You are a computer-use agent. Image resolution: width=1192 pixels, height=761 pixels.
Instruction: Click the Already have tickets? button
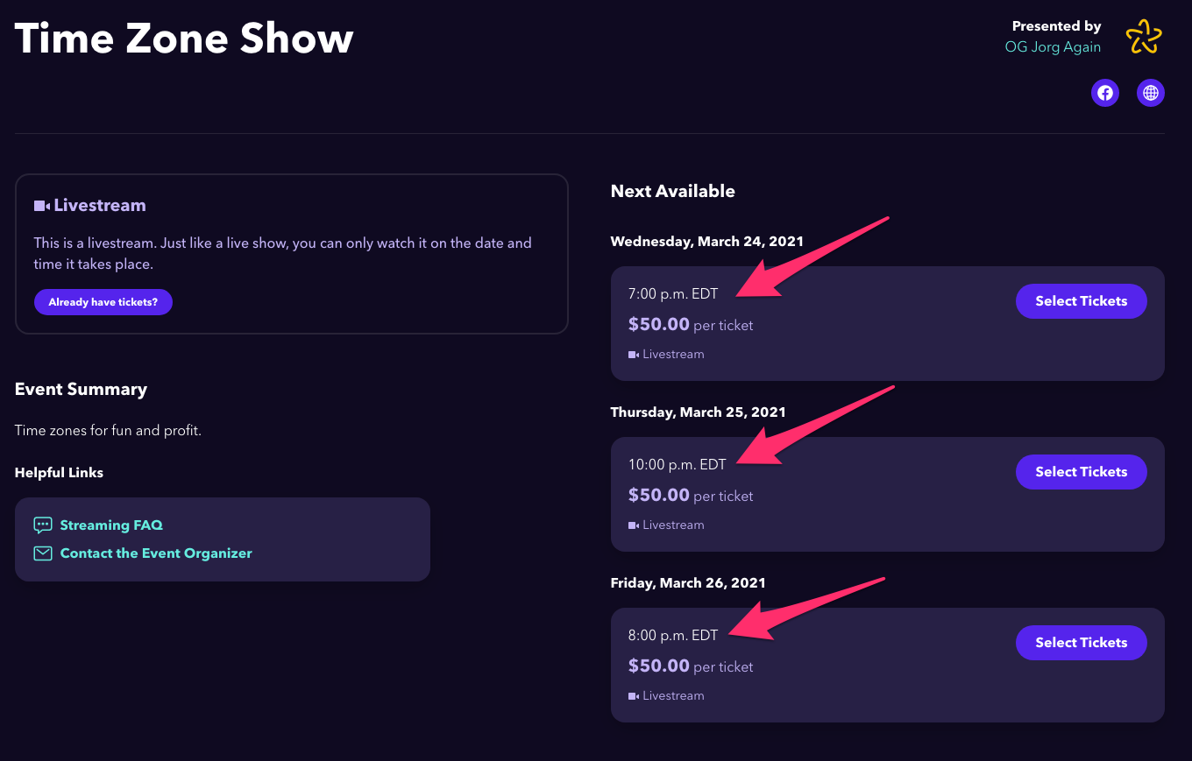click(103, 302)
